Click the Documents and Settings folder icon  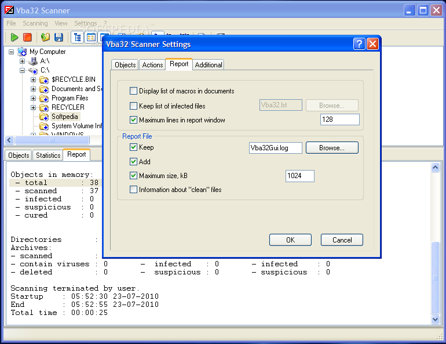click(x=44, y=89)
